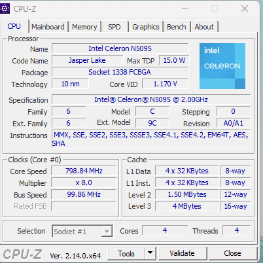Click the processor Name field
Screen dimensions: 263x263
(120, 48)
